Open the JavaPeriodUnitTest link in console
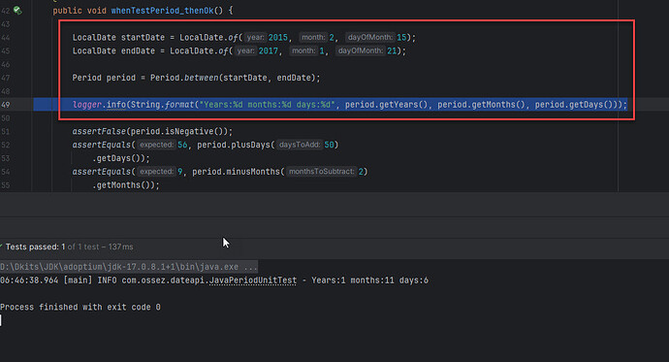The image size is (669, 362). tap(253, 280)
